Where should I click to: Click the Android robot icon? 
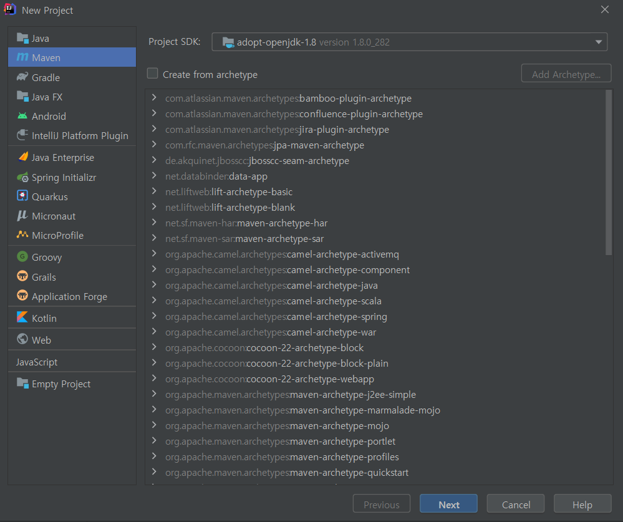click(22, 116)
